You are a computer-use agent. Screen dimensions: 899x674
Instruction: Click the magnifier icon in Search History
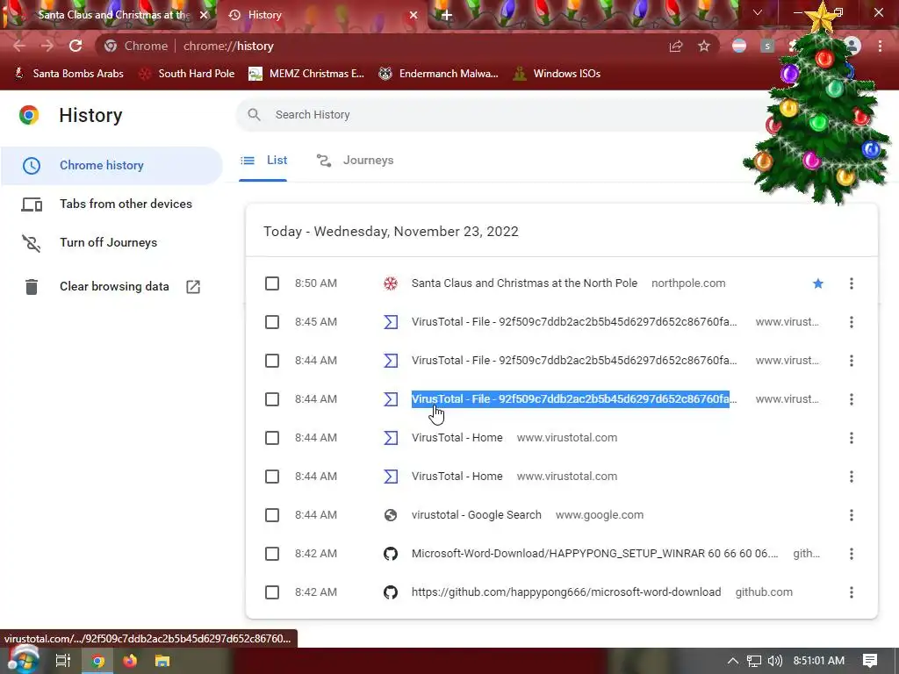(x=254, y=115)
